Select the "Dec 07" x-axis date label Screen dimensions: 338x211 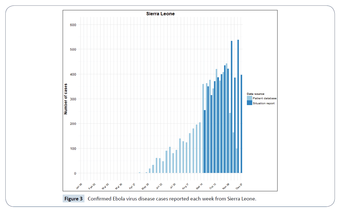(239, 186)
